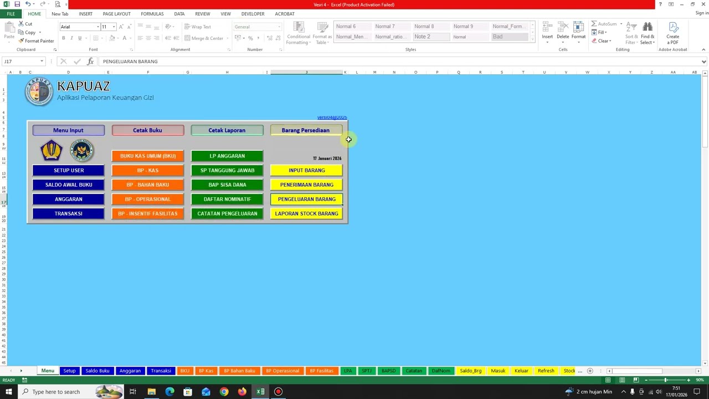Click the INPUT BARANG button

(306, 170)
